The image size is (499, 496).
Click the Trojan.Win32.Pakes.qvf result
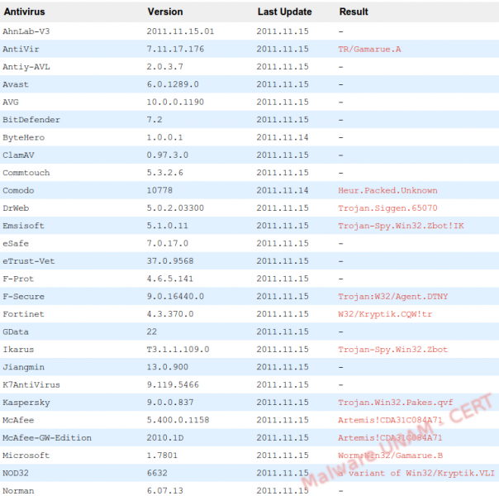click(396, 403)
